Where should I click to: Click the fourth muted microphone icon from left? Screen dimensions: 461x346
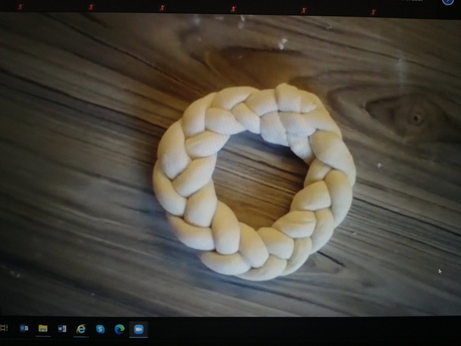pos(234,9)
